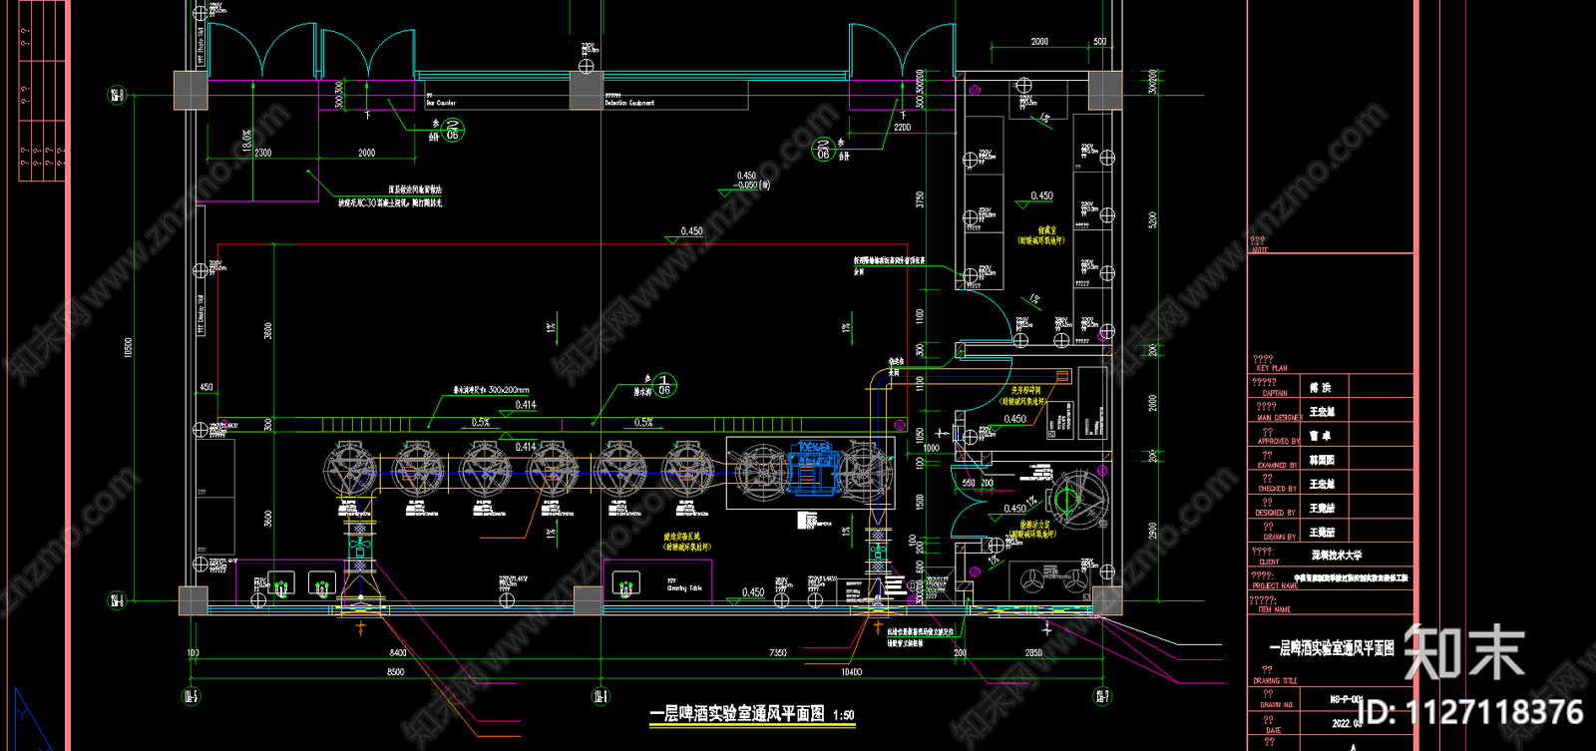Select the 'Detection Equipment' label
Screen dimensions: 1596x751
click(629, 103)
